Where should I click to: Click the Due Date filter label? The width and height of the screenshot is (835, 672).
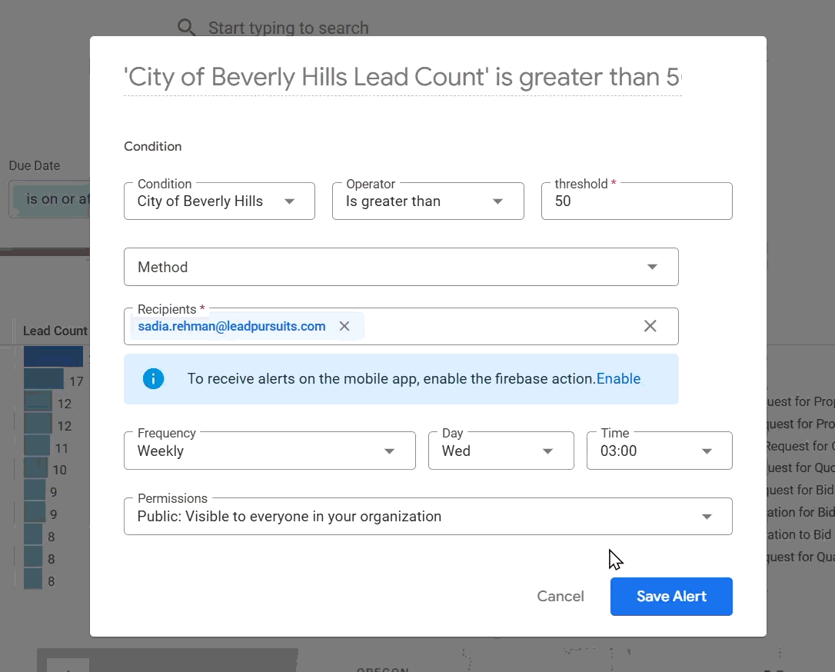coord(34,165)
